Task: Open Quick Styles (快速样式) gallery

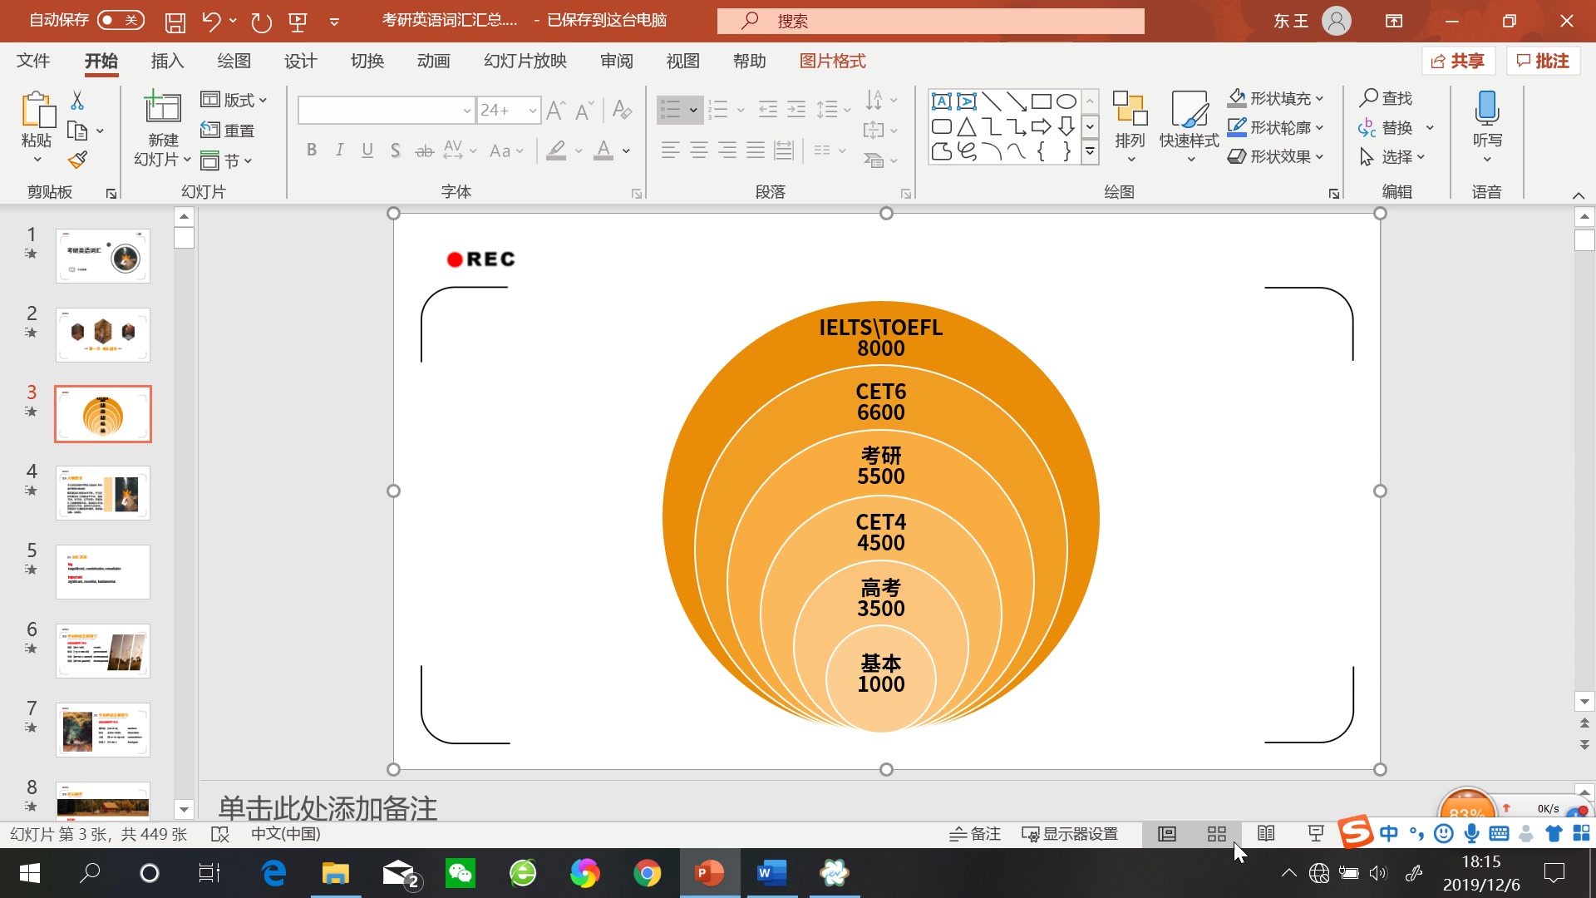Action: point(1190,125)
